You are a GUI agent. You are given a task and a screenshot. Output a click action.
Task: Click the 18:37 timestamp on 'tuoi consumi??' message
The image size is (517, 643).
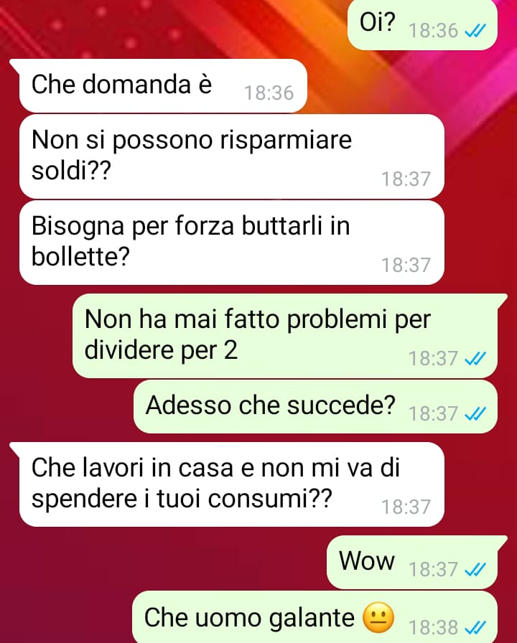pos(406,507)
